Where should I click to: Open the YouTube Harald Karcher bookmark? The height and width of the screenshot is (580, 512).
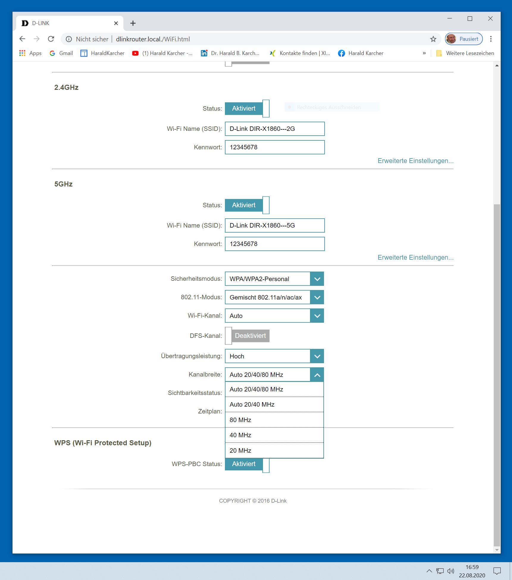[162, 53]
